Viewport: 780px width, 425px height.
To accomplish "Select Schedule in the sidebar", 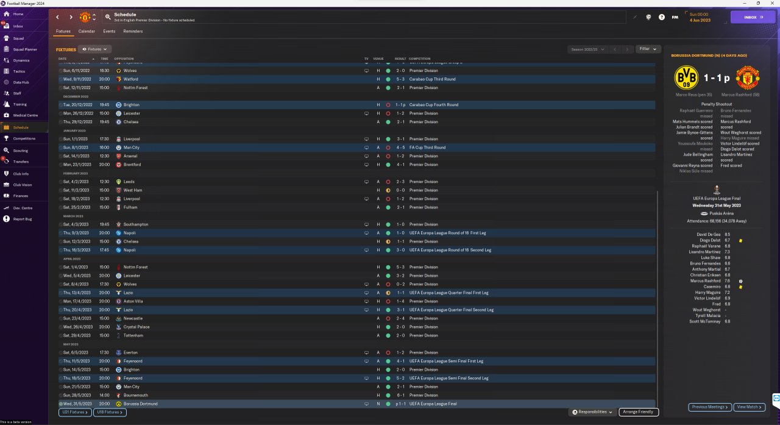I will pos(24,127).
